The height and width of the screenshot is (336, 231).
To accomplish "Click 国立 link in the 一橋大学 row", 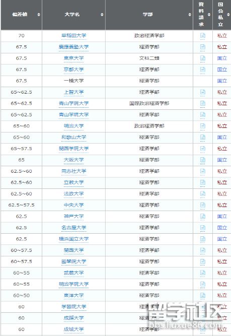I will [222, 81].
